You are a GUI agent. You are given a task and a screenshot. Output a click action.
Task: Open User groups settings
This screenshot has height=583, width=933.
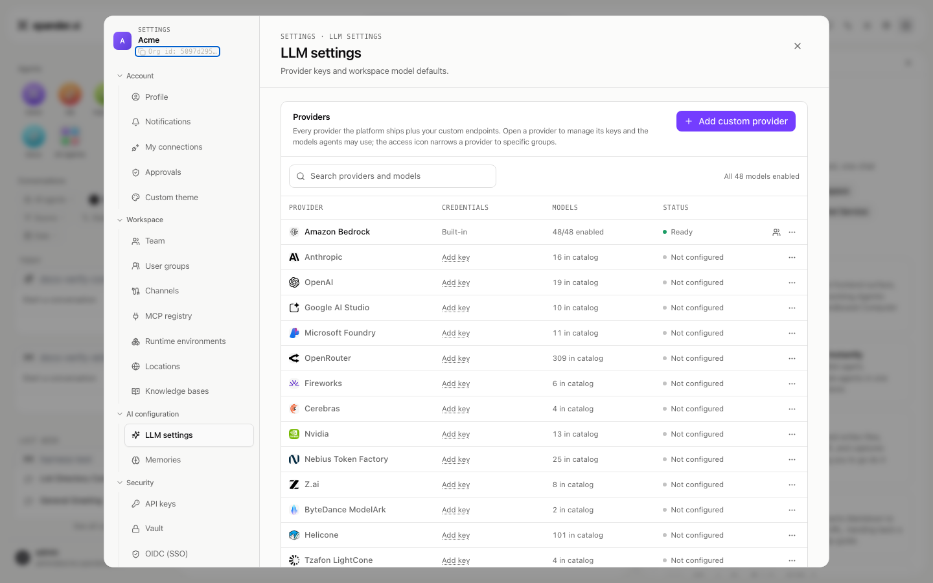pyautogui.click(x=189, y=266)
